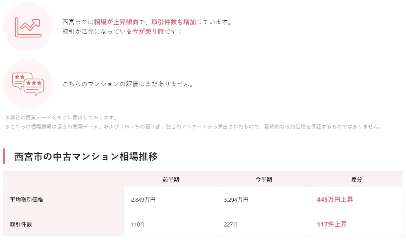Click the 今半期 column header
This screenshot has width=406, height=240.
coord(264,179)
